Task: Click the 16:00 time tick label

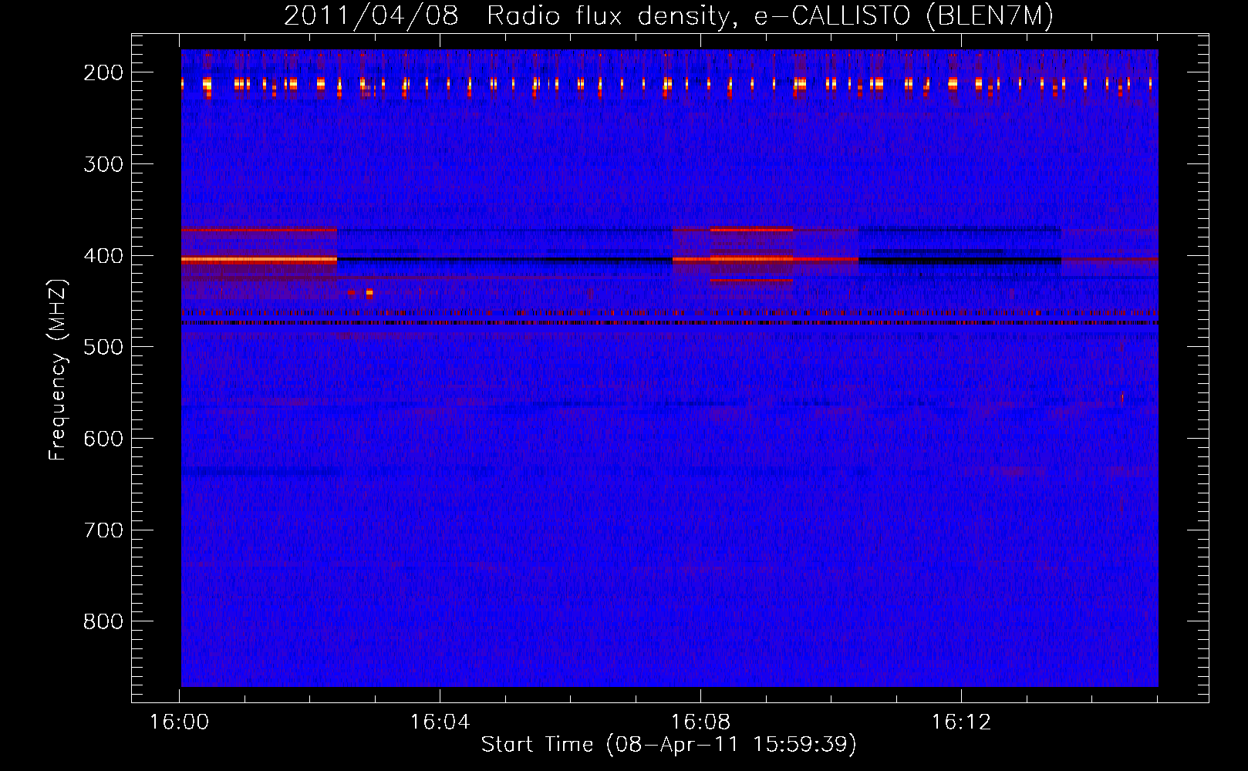Action: click(x=179, y=722)
